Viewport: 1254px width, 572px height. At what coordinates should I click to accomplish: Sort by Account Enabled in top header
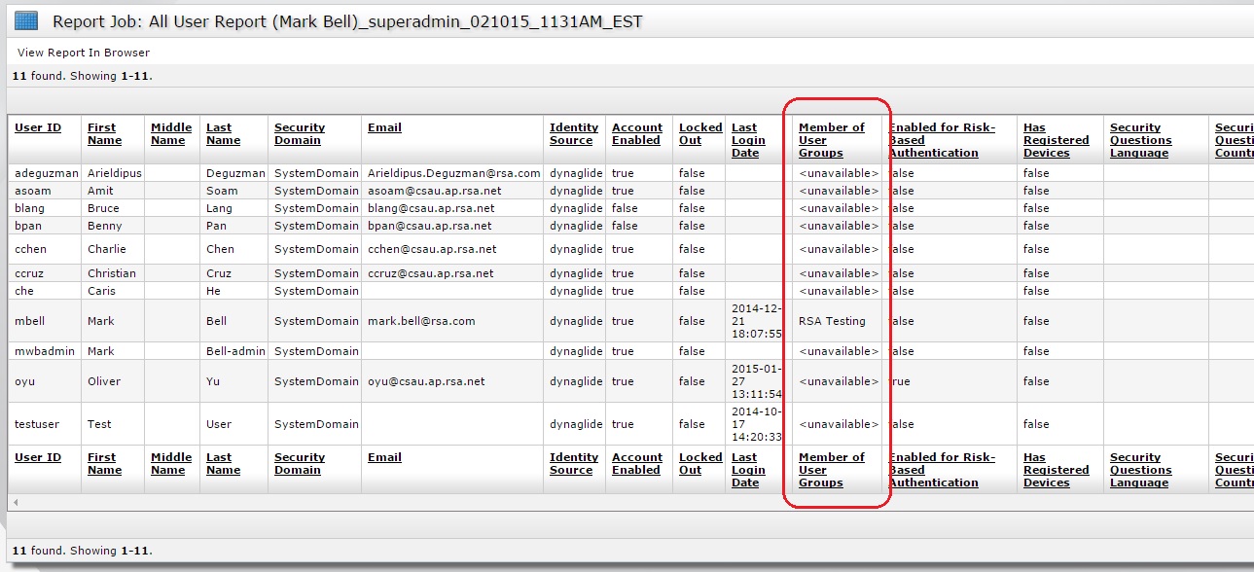pos(637,134)
